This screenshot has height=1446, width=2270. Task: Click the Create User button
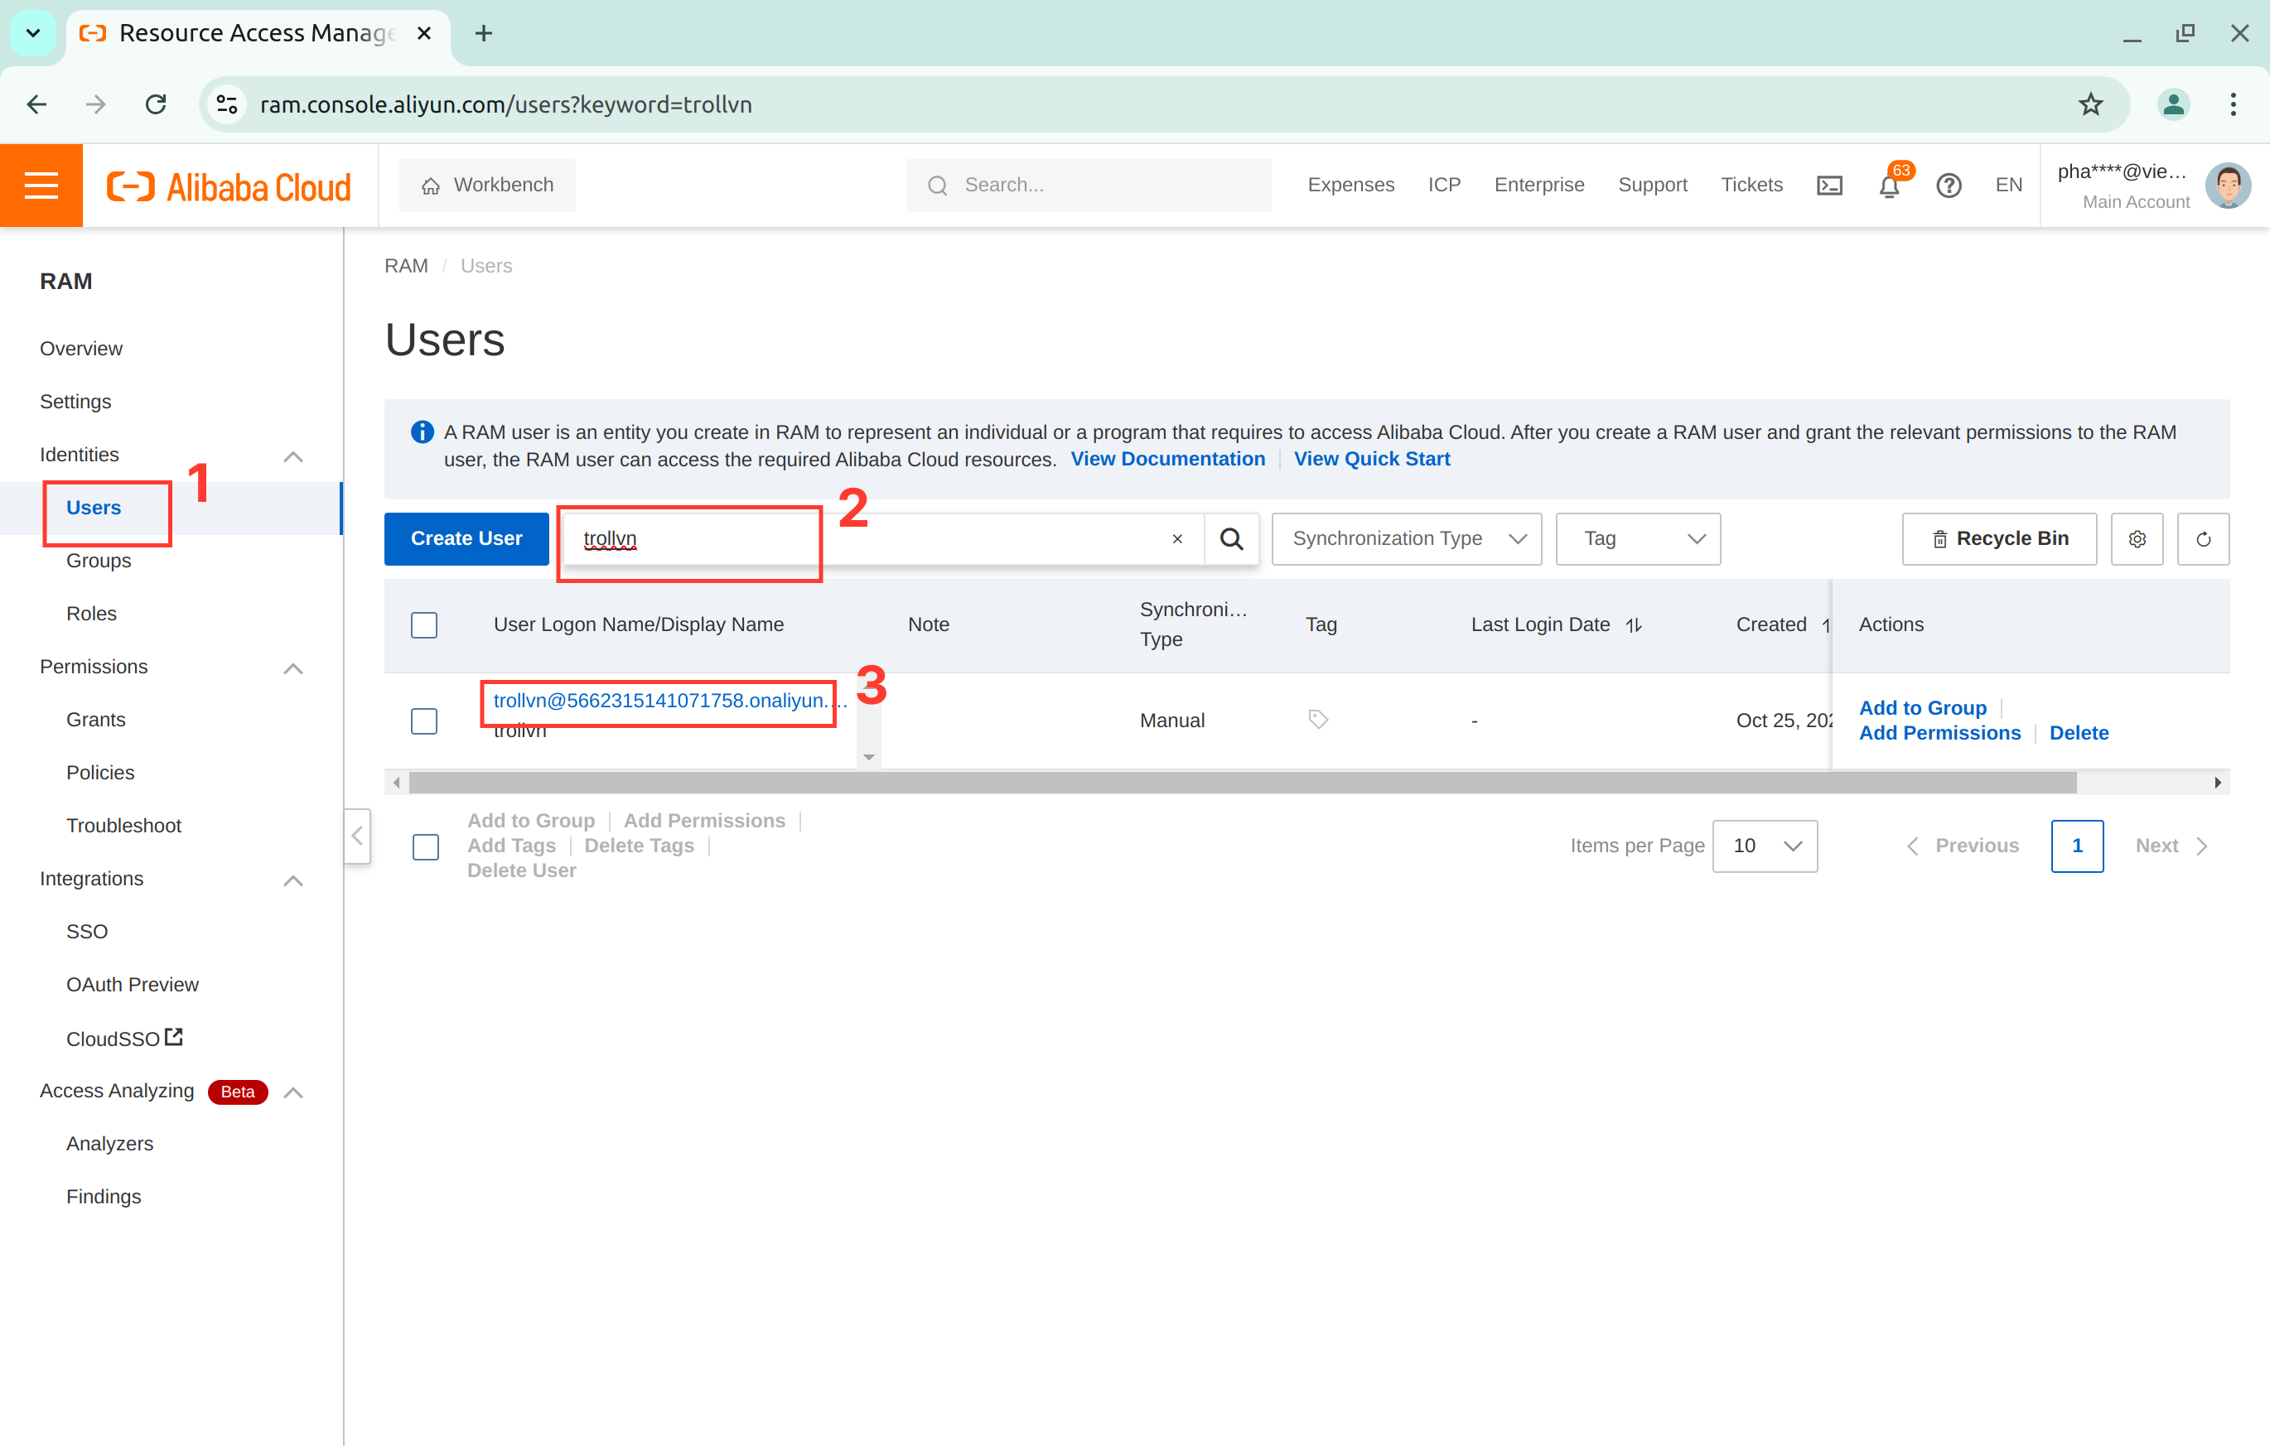pyautogui.click(x=466, y=539)
